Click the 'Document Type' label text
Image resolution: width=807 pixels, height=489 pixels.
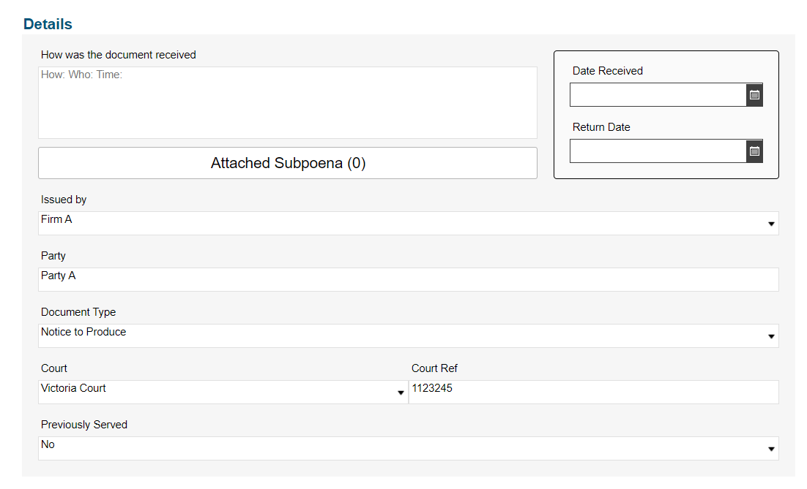point(78,312)
